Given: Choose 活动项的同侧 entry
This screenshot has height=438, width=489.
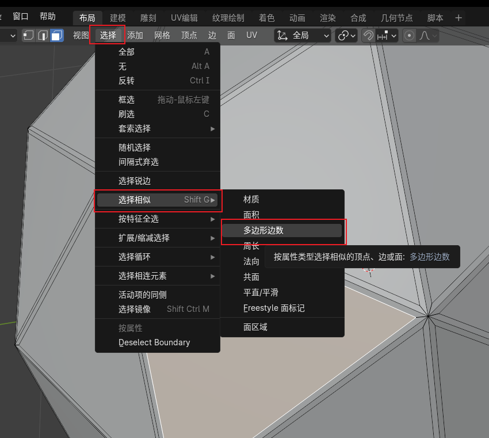Looking at the screenshot, I should pyautogui.click(x=158, y=295).
